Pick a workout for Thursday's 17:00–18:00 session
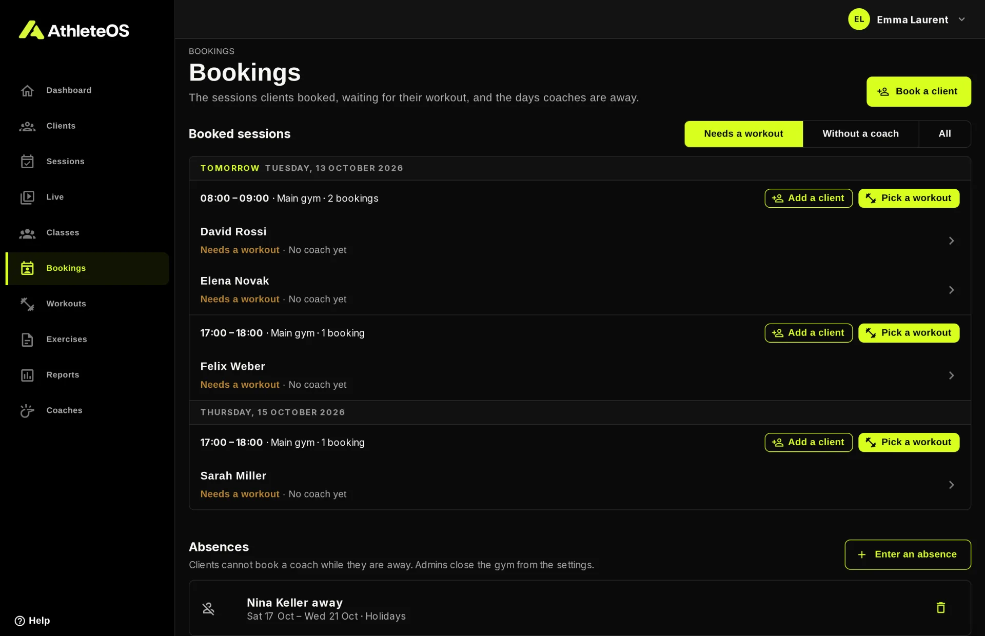Image resolution: width=985 pixels, height=636 pixels. pyautogui.click(x=909, y=442)
